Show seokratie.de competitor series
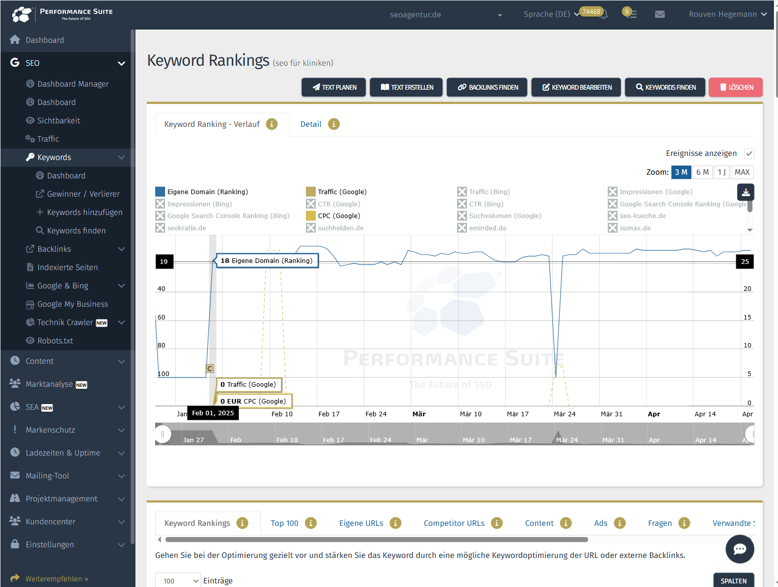The height and width of the screenshot is (587, 778). point(181,228)
